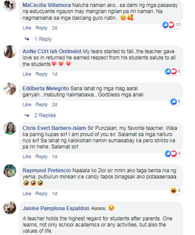Like Edilberta Melegrito's comment
Screen dimensions: 195x235
(x=27, y=104)
